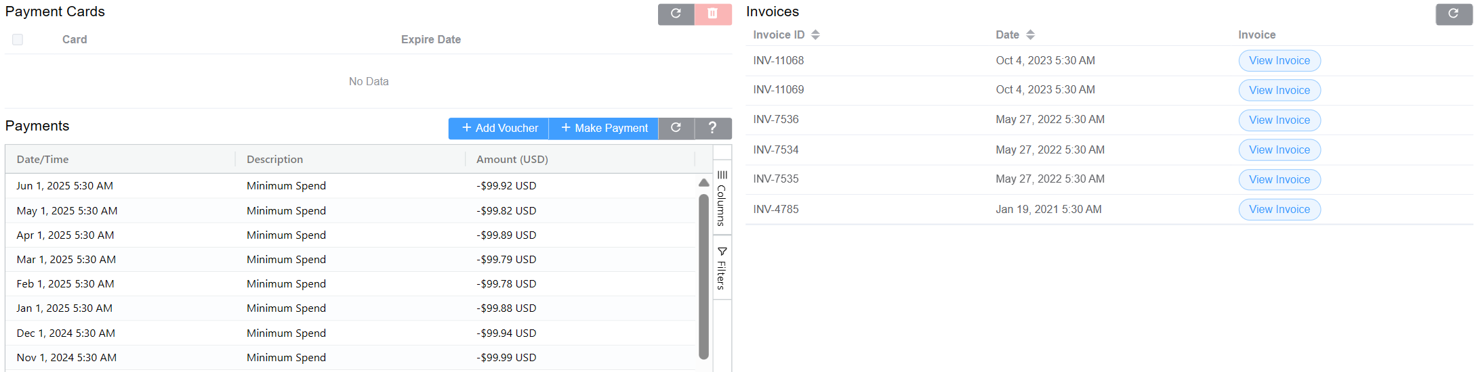View invoice INV-4785
The width and height of the screenshot is (1474, 372).
(1279, 210)
